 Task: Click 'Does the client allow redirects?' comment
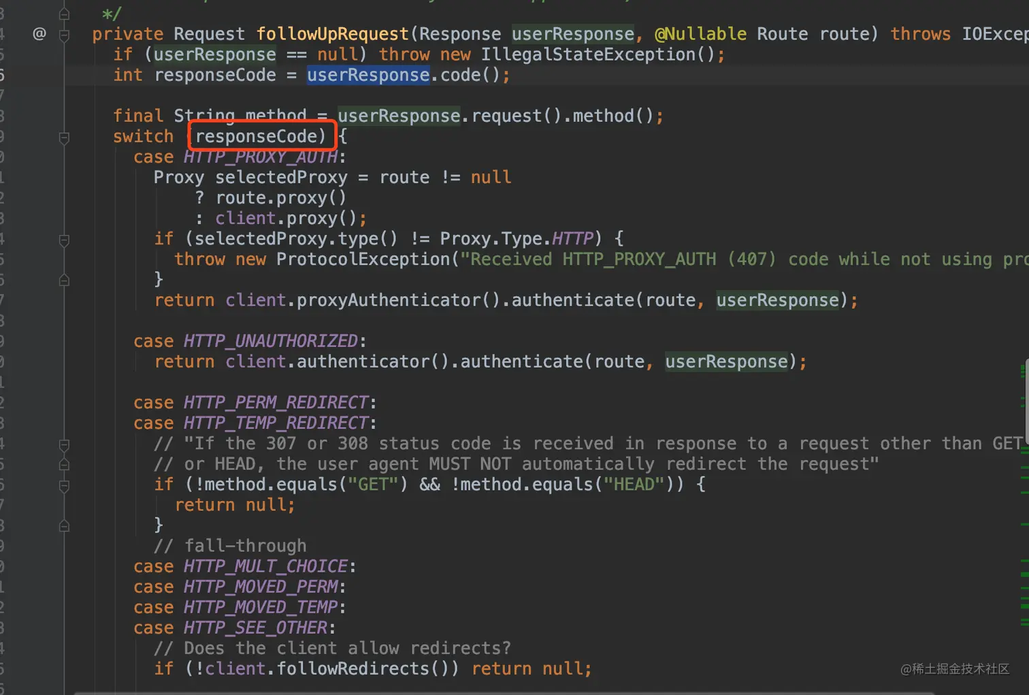click(x=332, y=648)
